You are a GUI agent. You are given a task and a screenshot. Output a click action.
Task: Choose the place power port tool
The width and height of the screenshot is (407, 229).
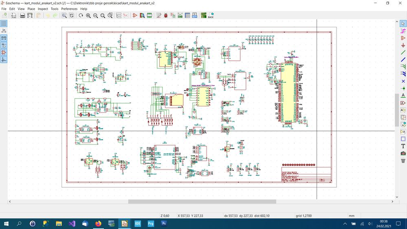403,46
